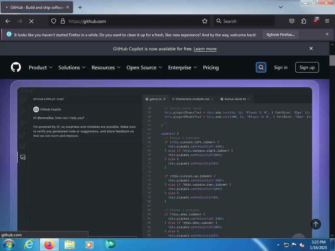Click GitHub Copilot avatar icon

[36, 109]
